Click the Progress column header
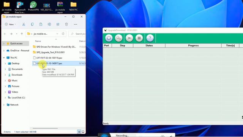 point(193,46)
